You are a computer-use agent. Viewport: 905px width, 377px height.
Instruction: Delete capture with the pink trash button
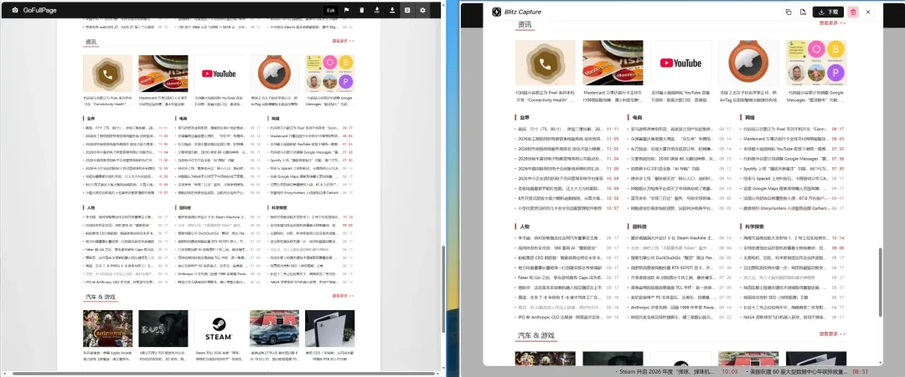854,12
